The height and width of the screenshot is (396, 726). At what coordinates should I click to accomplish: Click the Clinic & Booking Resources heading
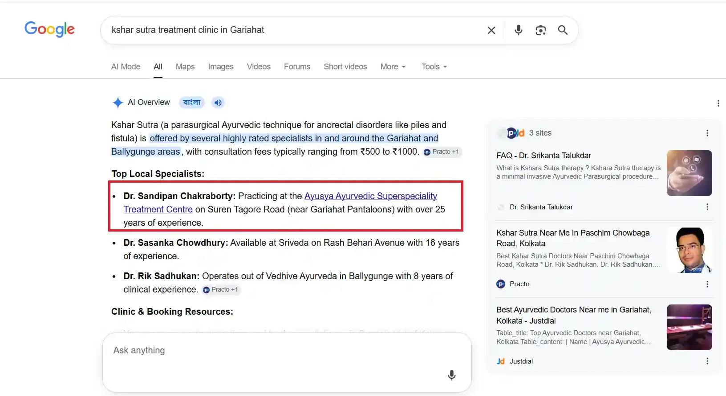172,312
